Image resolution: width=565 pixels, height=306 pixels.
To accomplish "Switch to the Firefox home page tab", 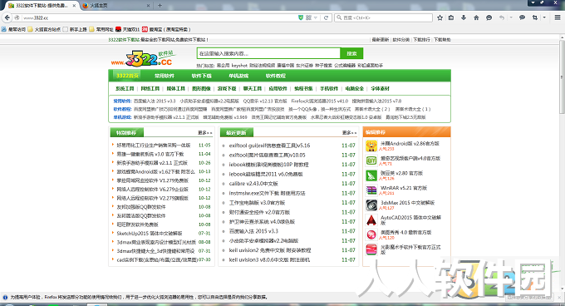I will 116,6.
